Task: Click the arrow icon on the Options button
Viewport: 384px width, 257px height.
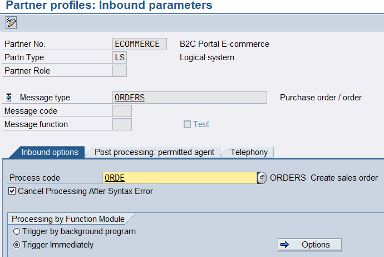Action: (285, 245)
